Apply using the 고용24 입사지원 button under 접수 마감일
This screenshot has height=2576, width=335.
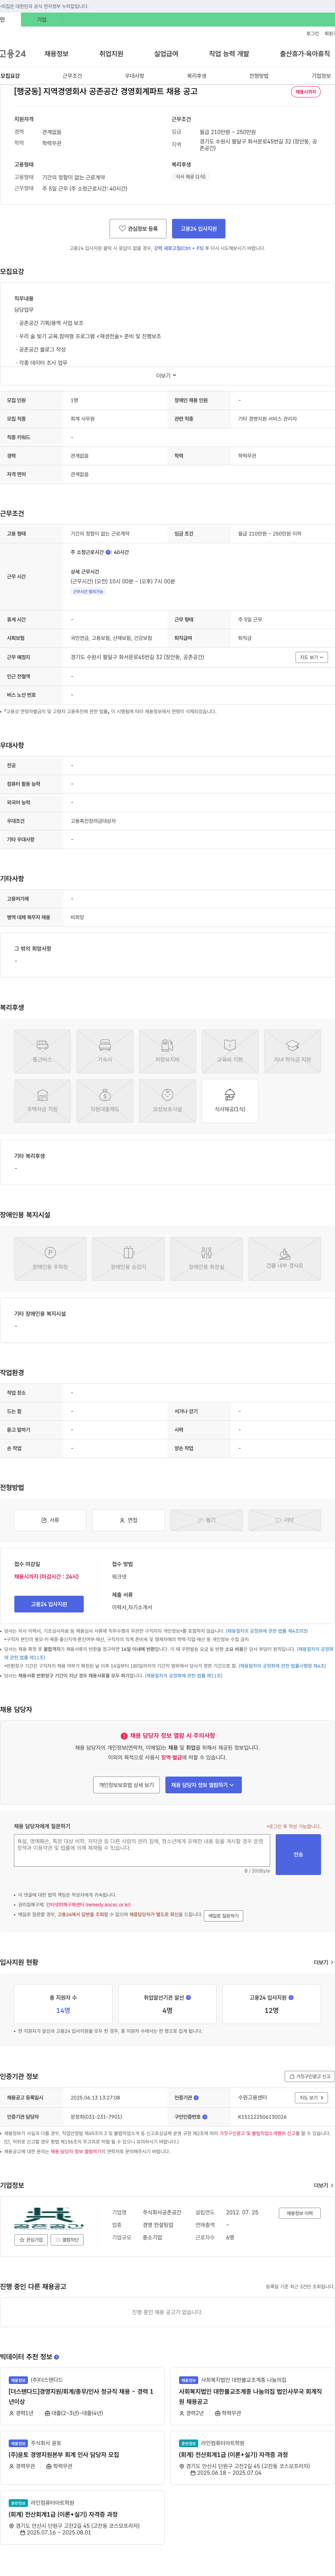(49, 1604)
